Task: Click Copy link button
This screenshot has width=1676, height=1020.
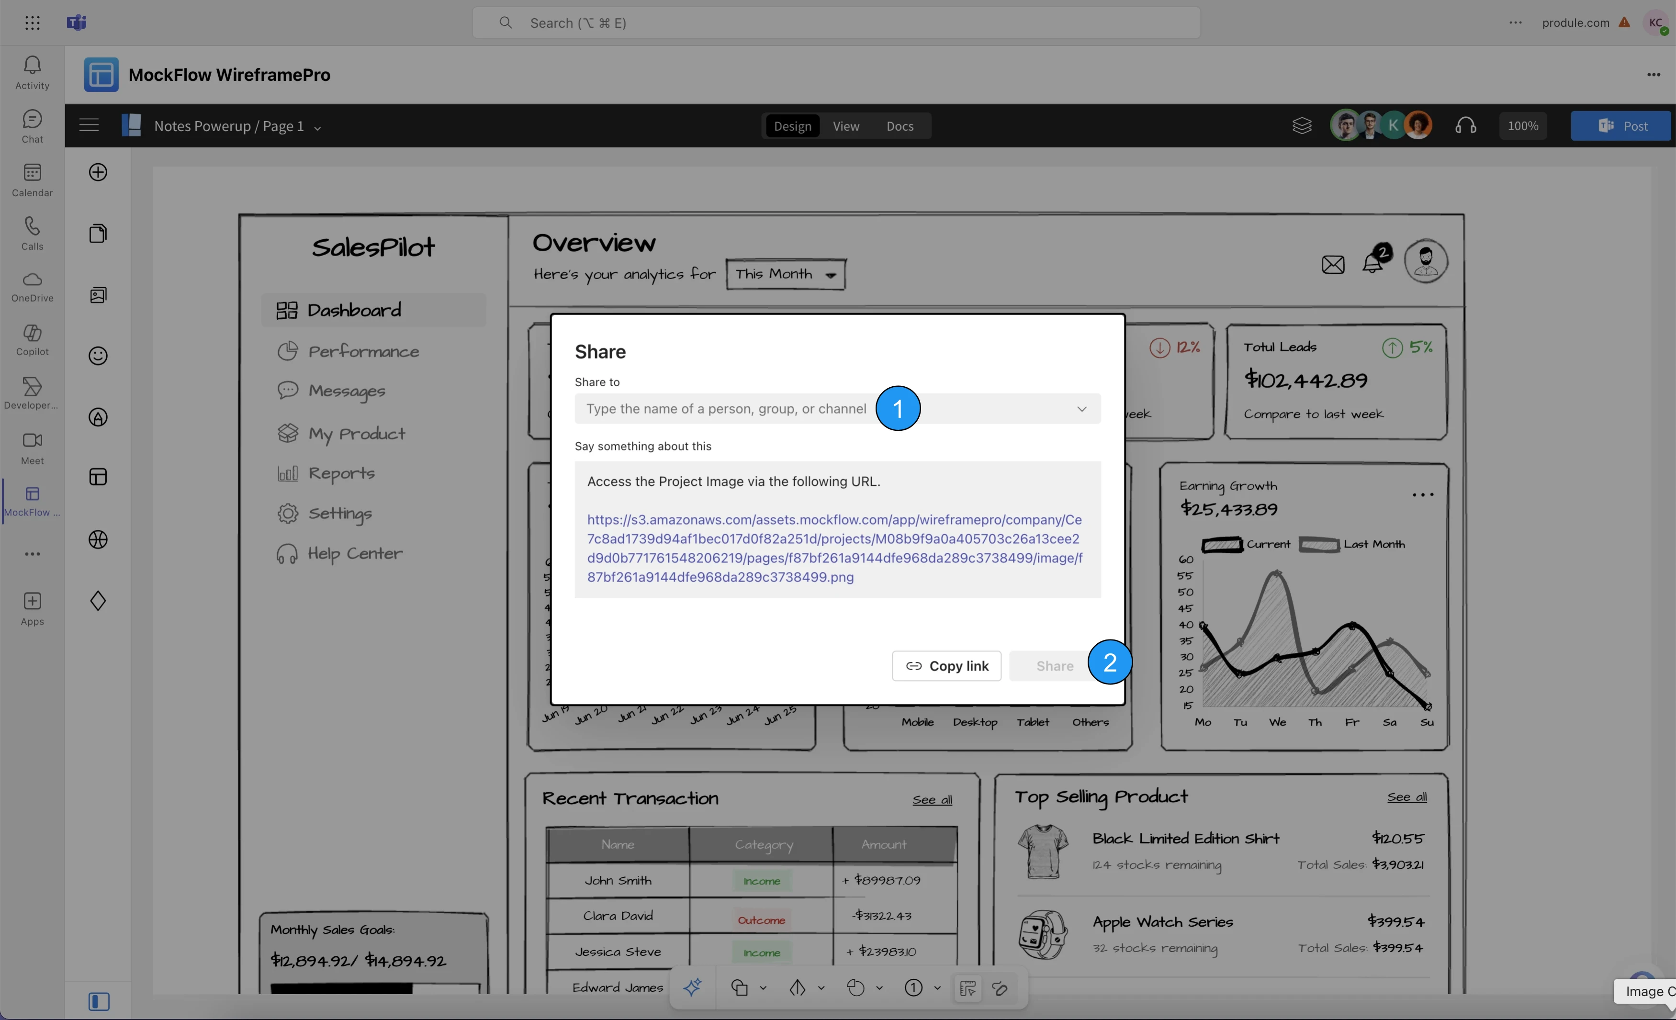Action: click(x=946, y=666)
